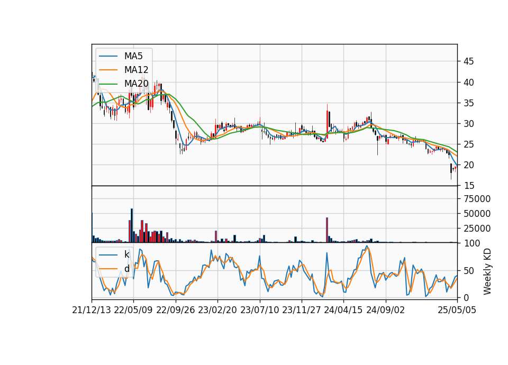Click the MA5 legend label
This screenshot has width=508, height=365.
(x=133, y=56)
